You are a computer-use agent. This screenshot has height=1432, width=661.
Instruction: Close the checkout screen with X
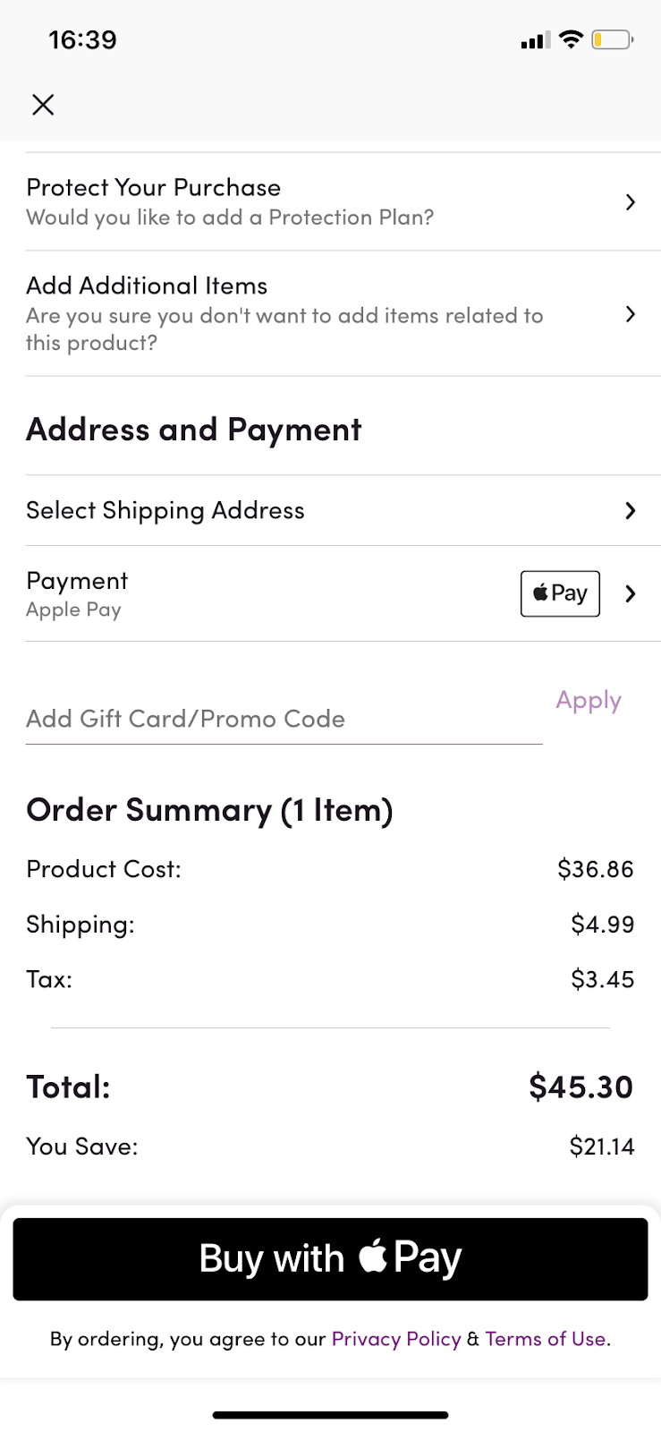tap(43, 105)
